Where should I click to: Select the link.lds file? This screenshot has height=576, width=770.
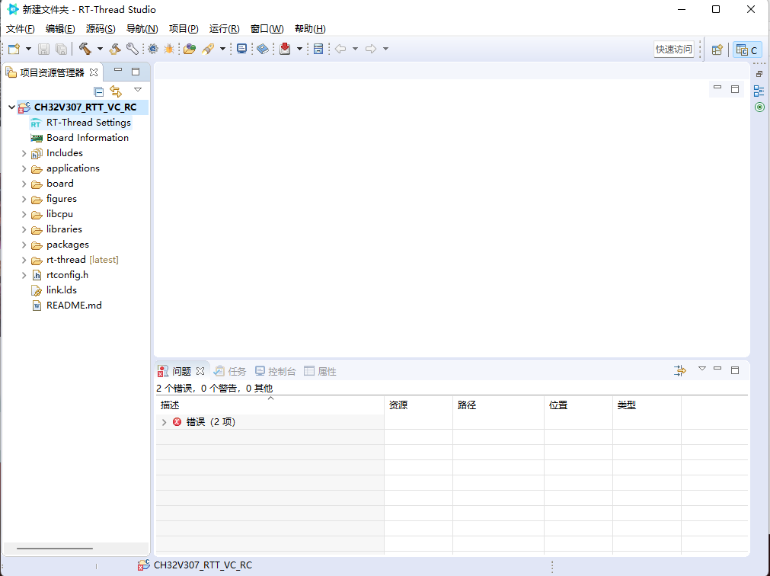[62, 290]
